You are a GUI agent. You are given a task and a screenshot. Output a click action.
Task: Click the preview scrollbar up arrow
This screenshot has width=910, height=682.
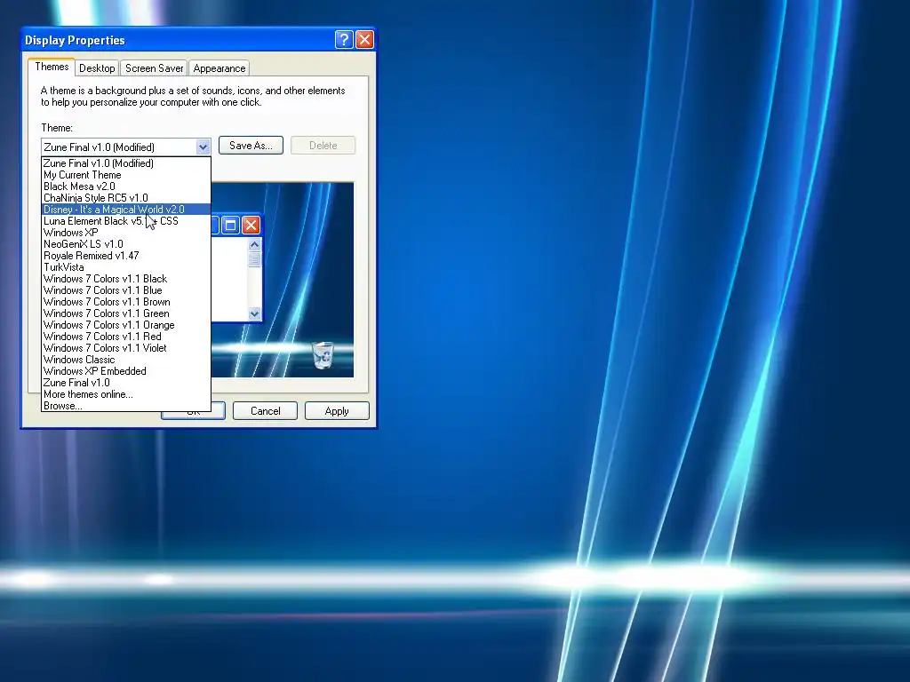(x=254, y=245)
